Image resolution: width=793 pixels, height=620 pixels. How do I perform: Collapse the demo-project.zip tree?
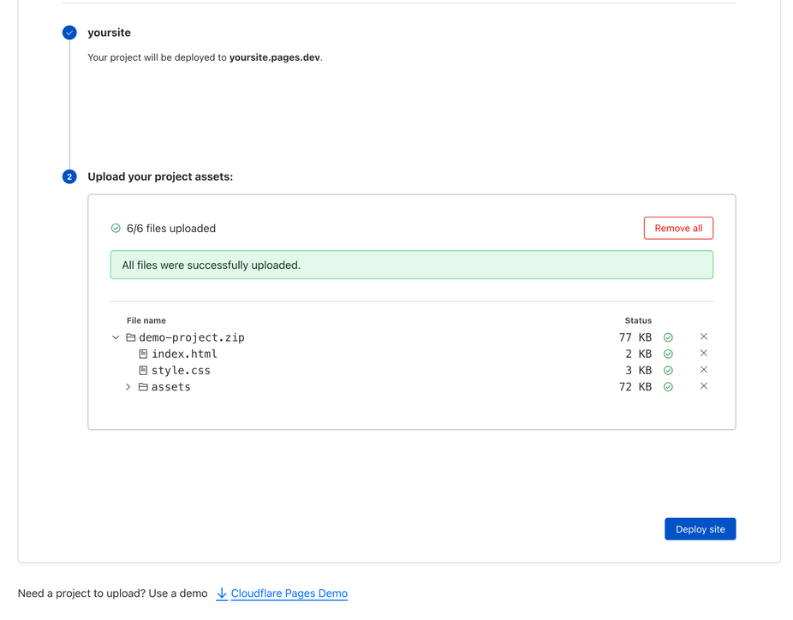point(116,337)
